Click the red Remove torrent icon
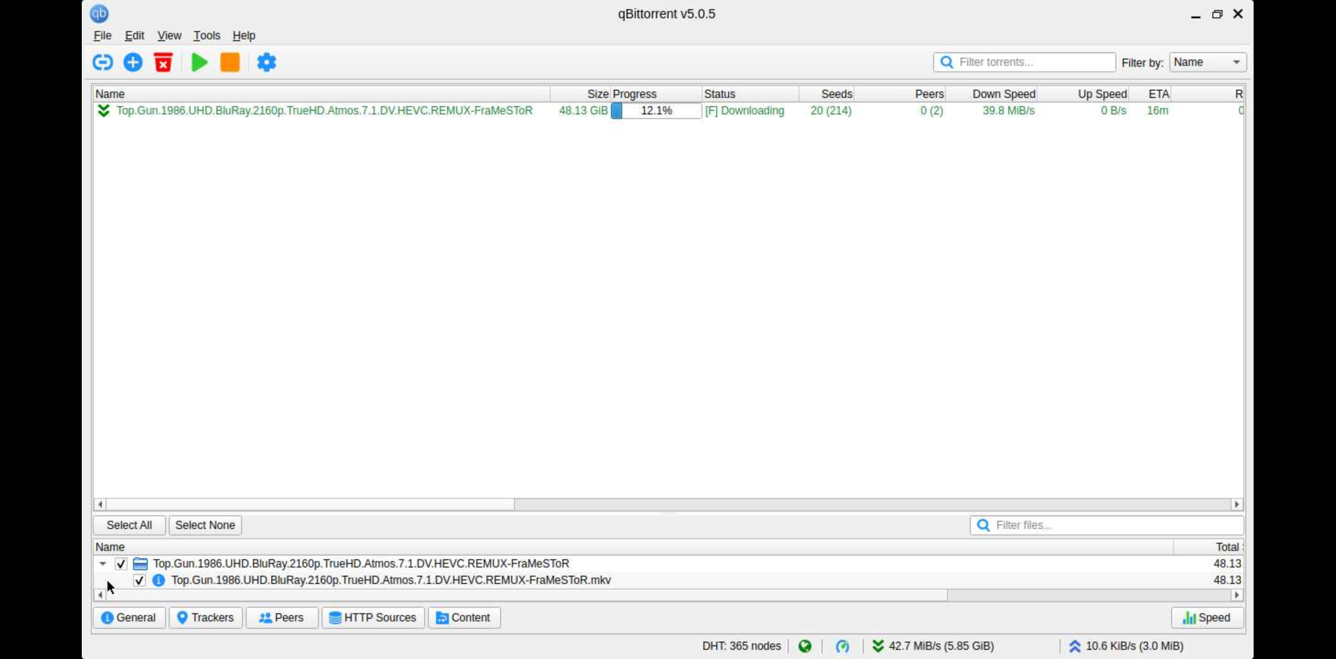This screenshot has width=1336, height=659. point(163,62)
